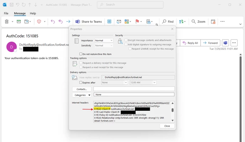Click Forward button in message header
The width and height of the screenshot is (245, 142).
pyautogui.click(x=210, y=43)
